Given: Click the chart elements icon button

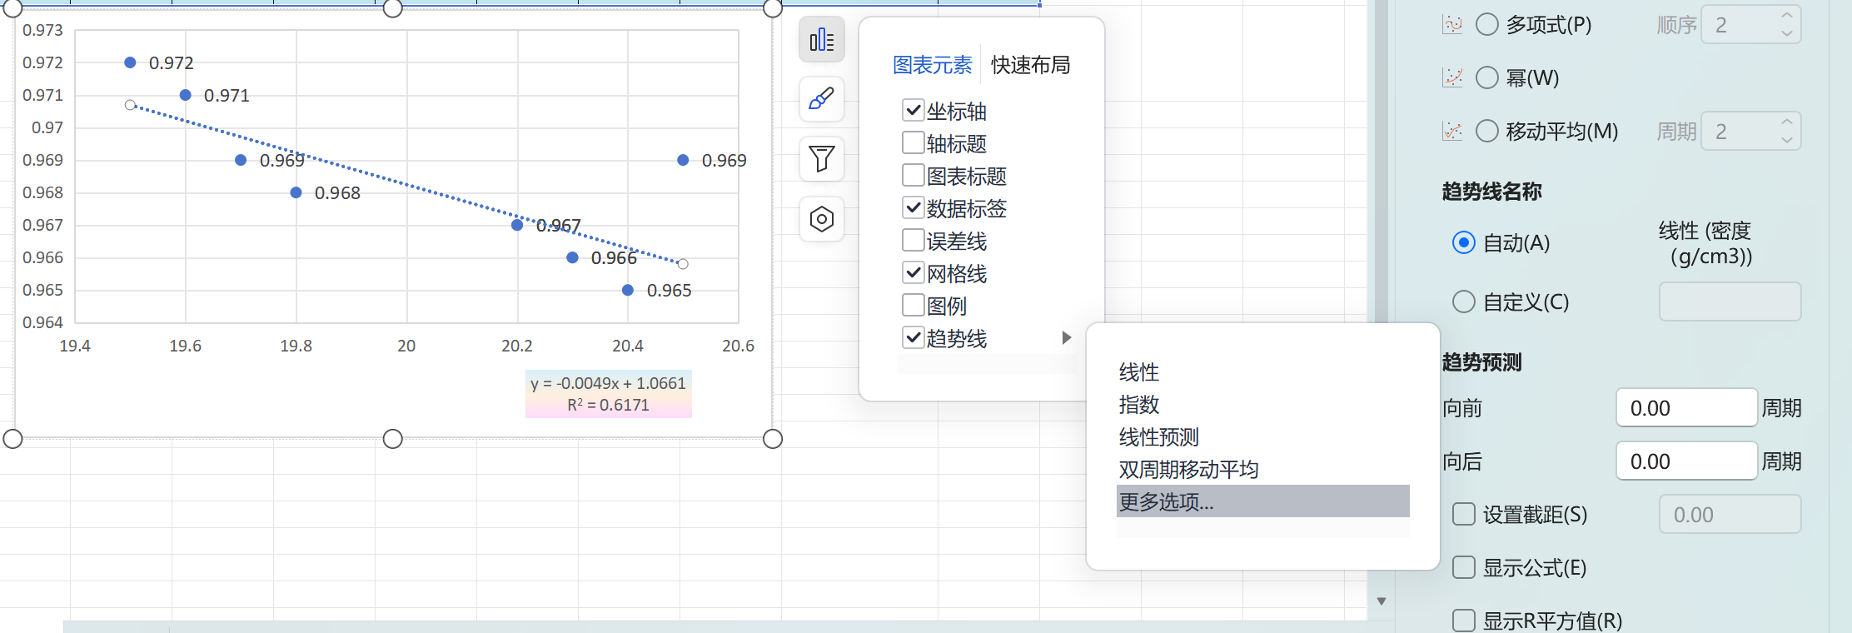Looking at the screenshot, I should [821, 39].
